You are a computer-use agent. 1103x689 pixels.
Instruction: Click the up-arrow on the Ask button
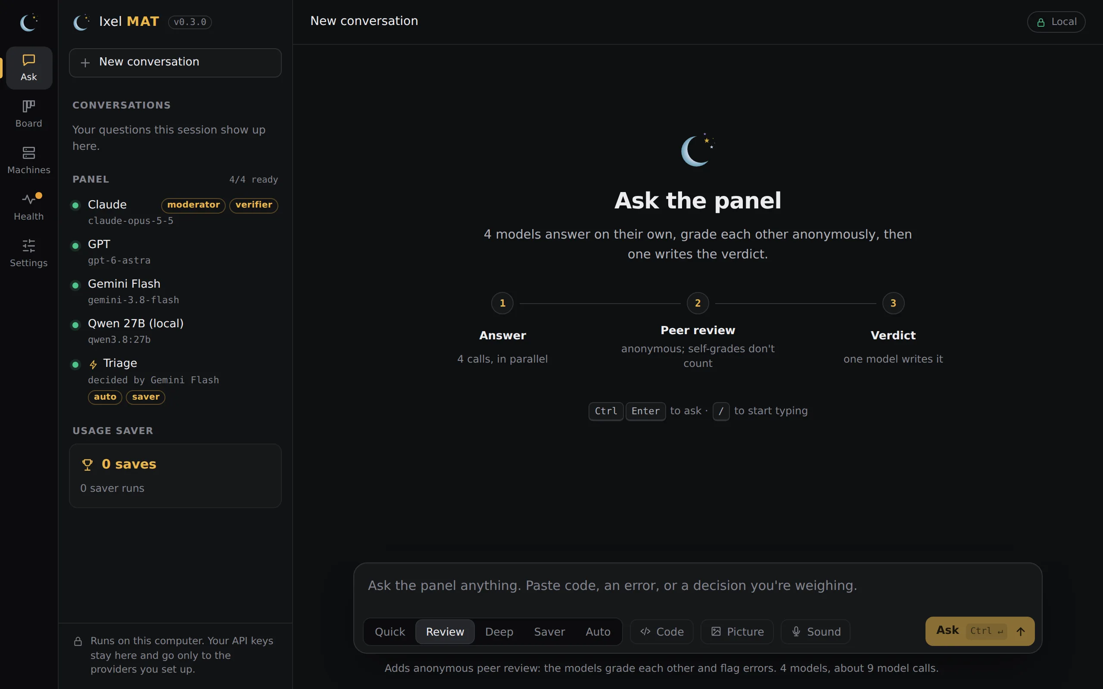(1021, 632)
